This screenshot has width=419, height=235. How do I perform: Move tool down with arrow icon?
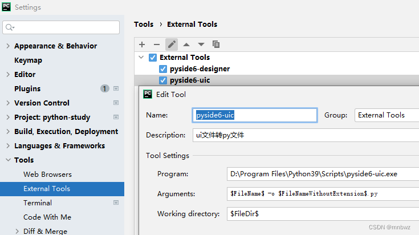tap(201, 44)
